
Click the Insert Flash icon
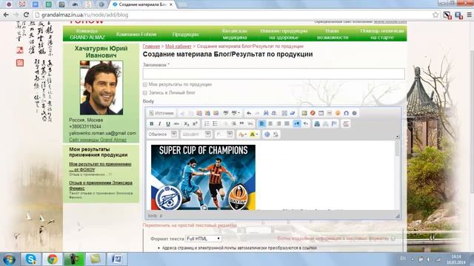pos(313,113)
